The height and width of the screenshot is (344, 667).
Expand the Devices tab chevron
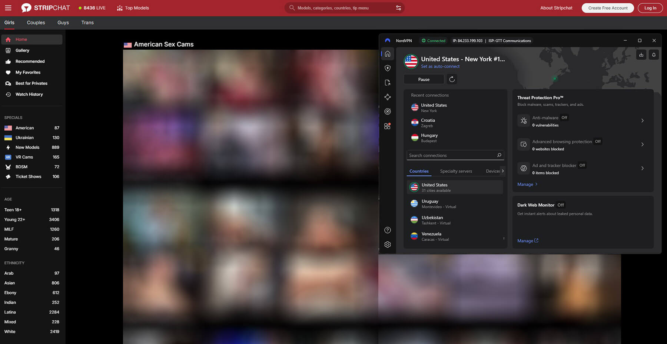tap(503, 171)
